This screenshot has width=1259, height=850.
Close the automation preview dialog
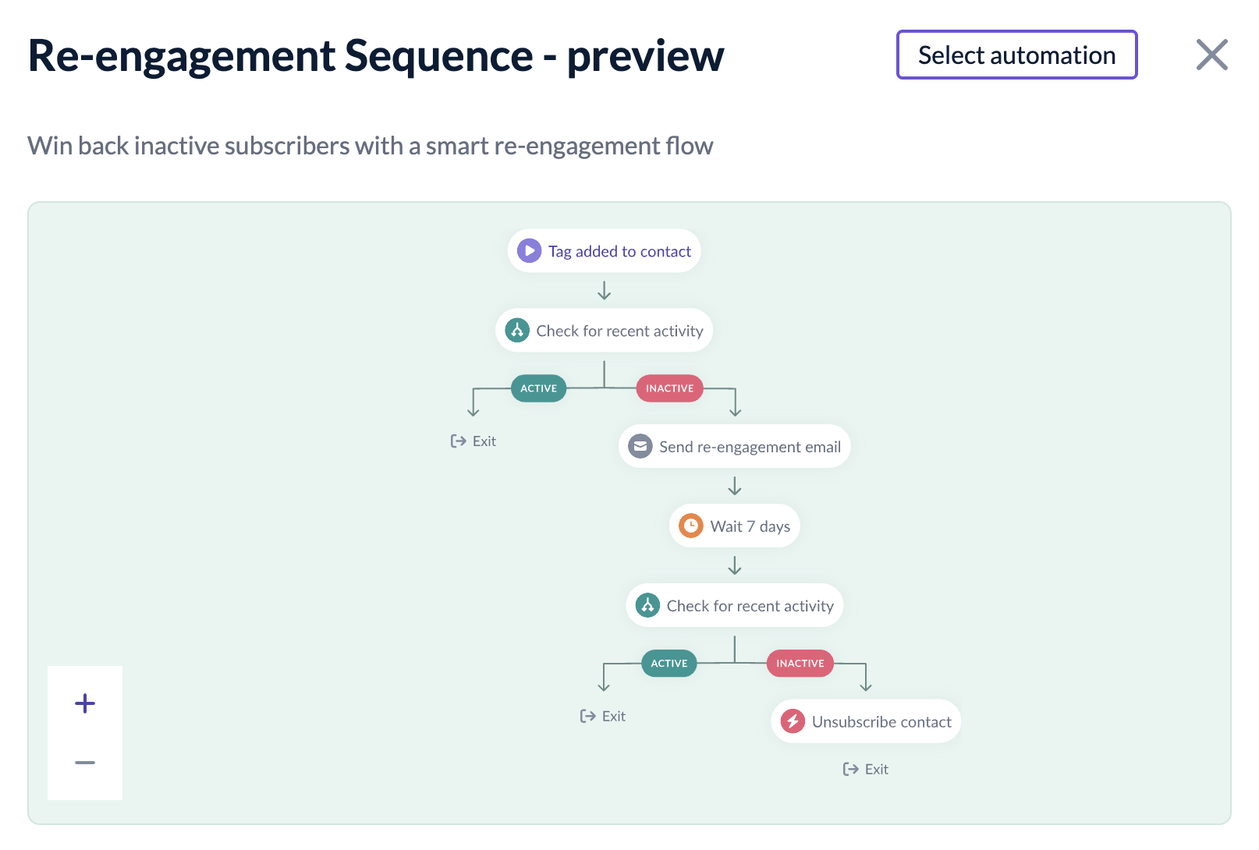click(1211, 55)
